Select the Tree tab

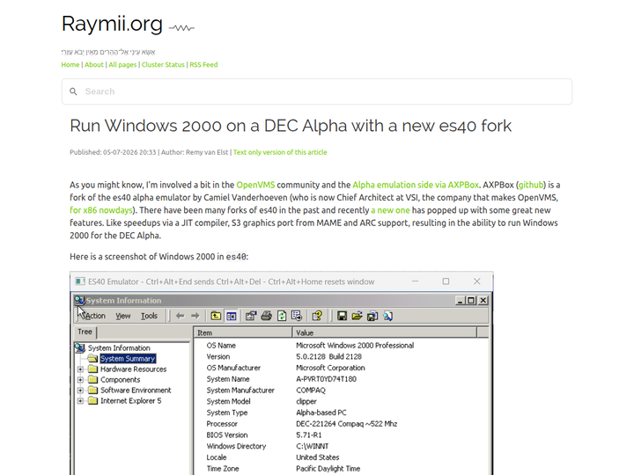tap(85, 332)
